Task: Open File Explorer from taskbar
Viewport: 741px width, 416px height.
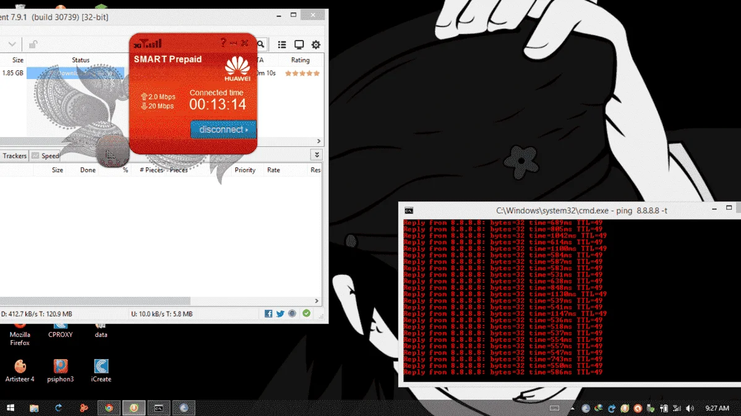Action: tap(34, 408)
